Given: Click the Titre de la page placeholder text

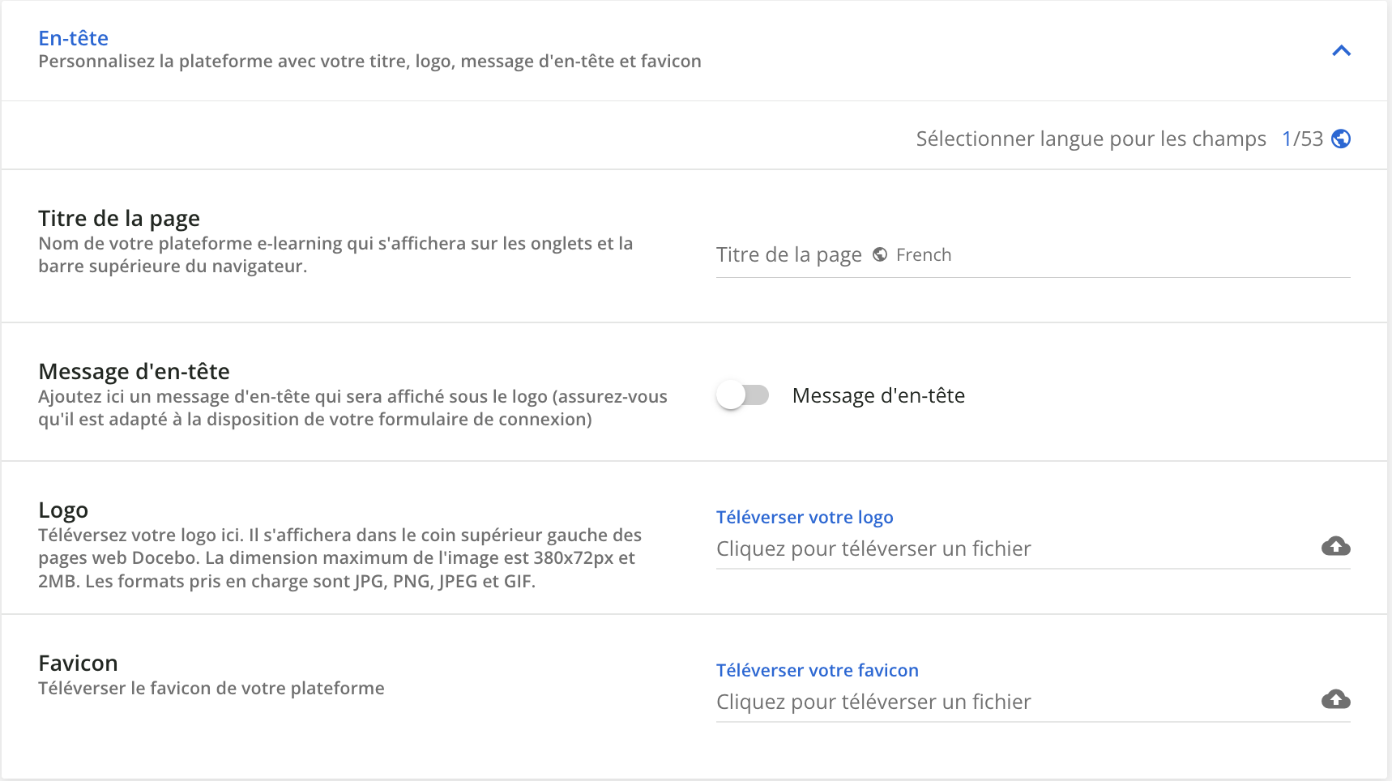Looking at the screenshot, I should [788, 254].
